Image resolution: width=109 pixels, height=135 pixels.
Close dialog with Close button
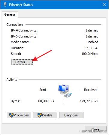pos(95,129)
